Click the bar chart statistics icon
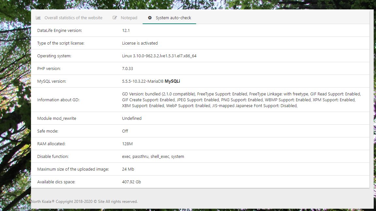376x211 pixels. 38,18
